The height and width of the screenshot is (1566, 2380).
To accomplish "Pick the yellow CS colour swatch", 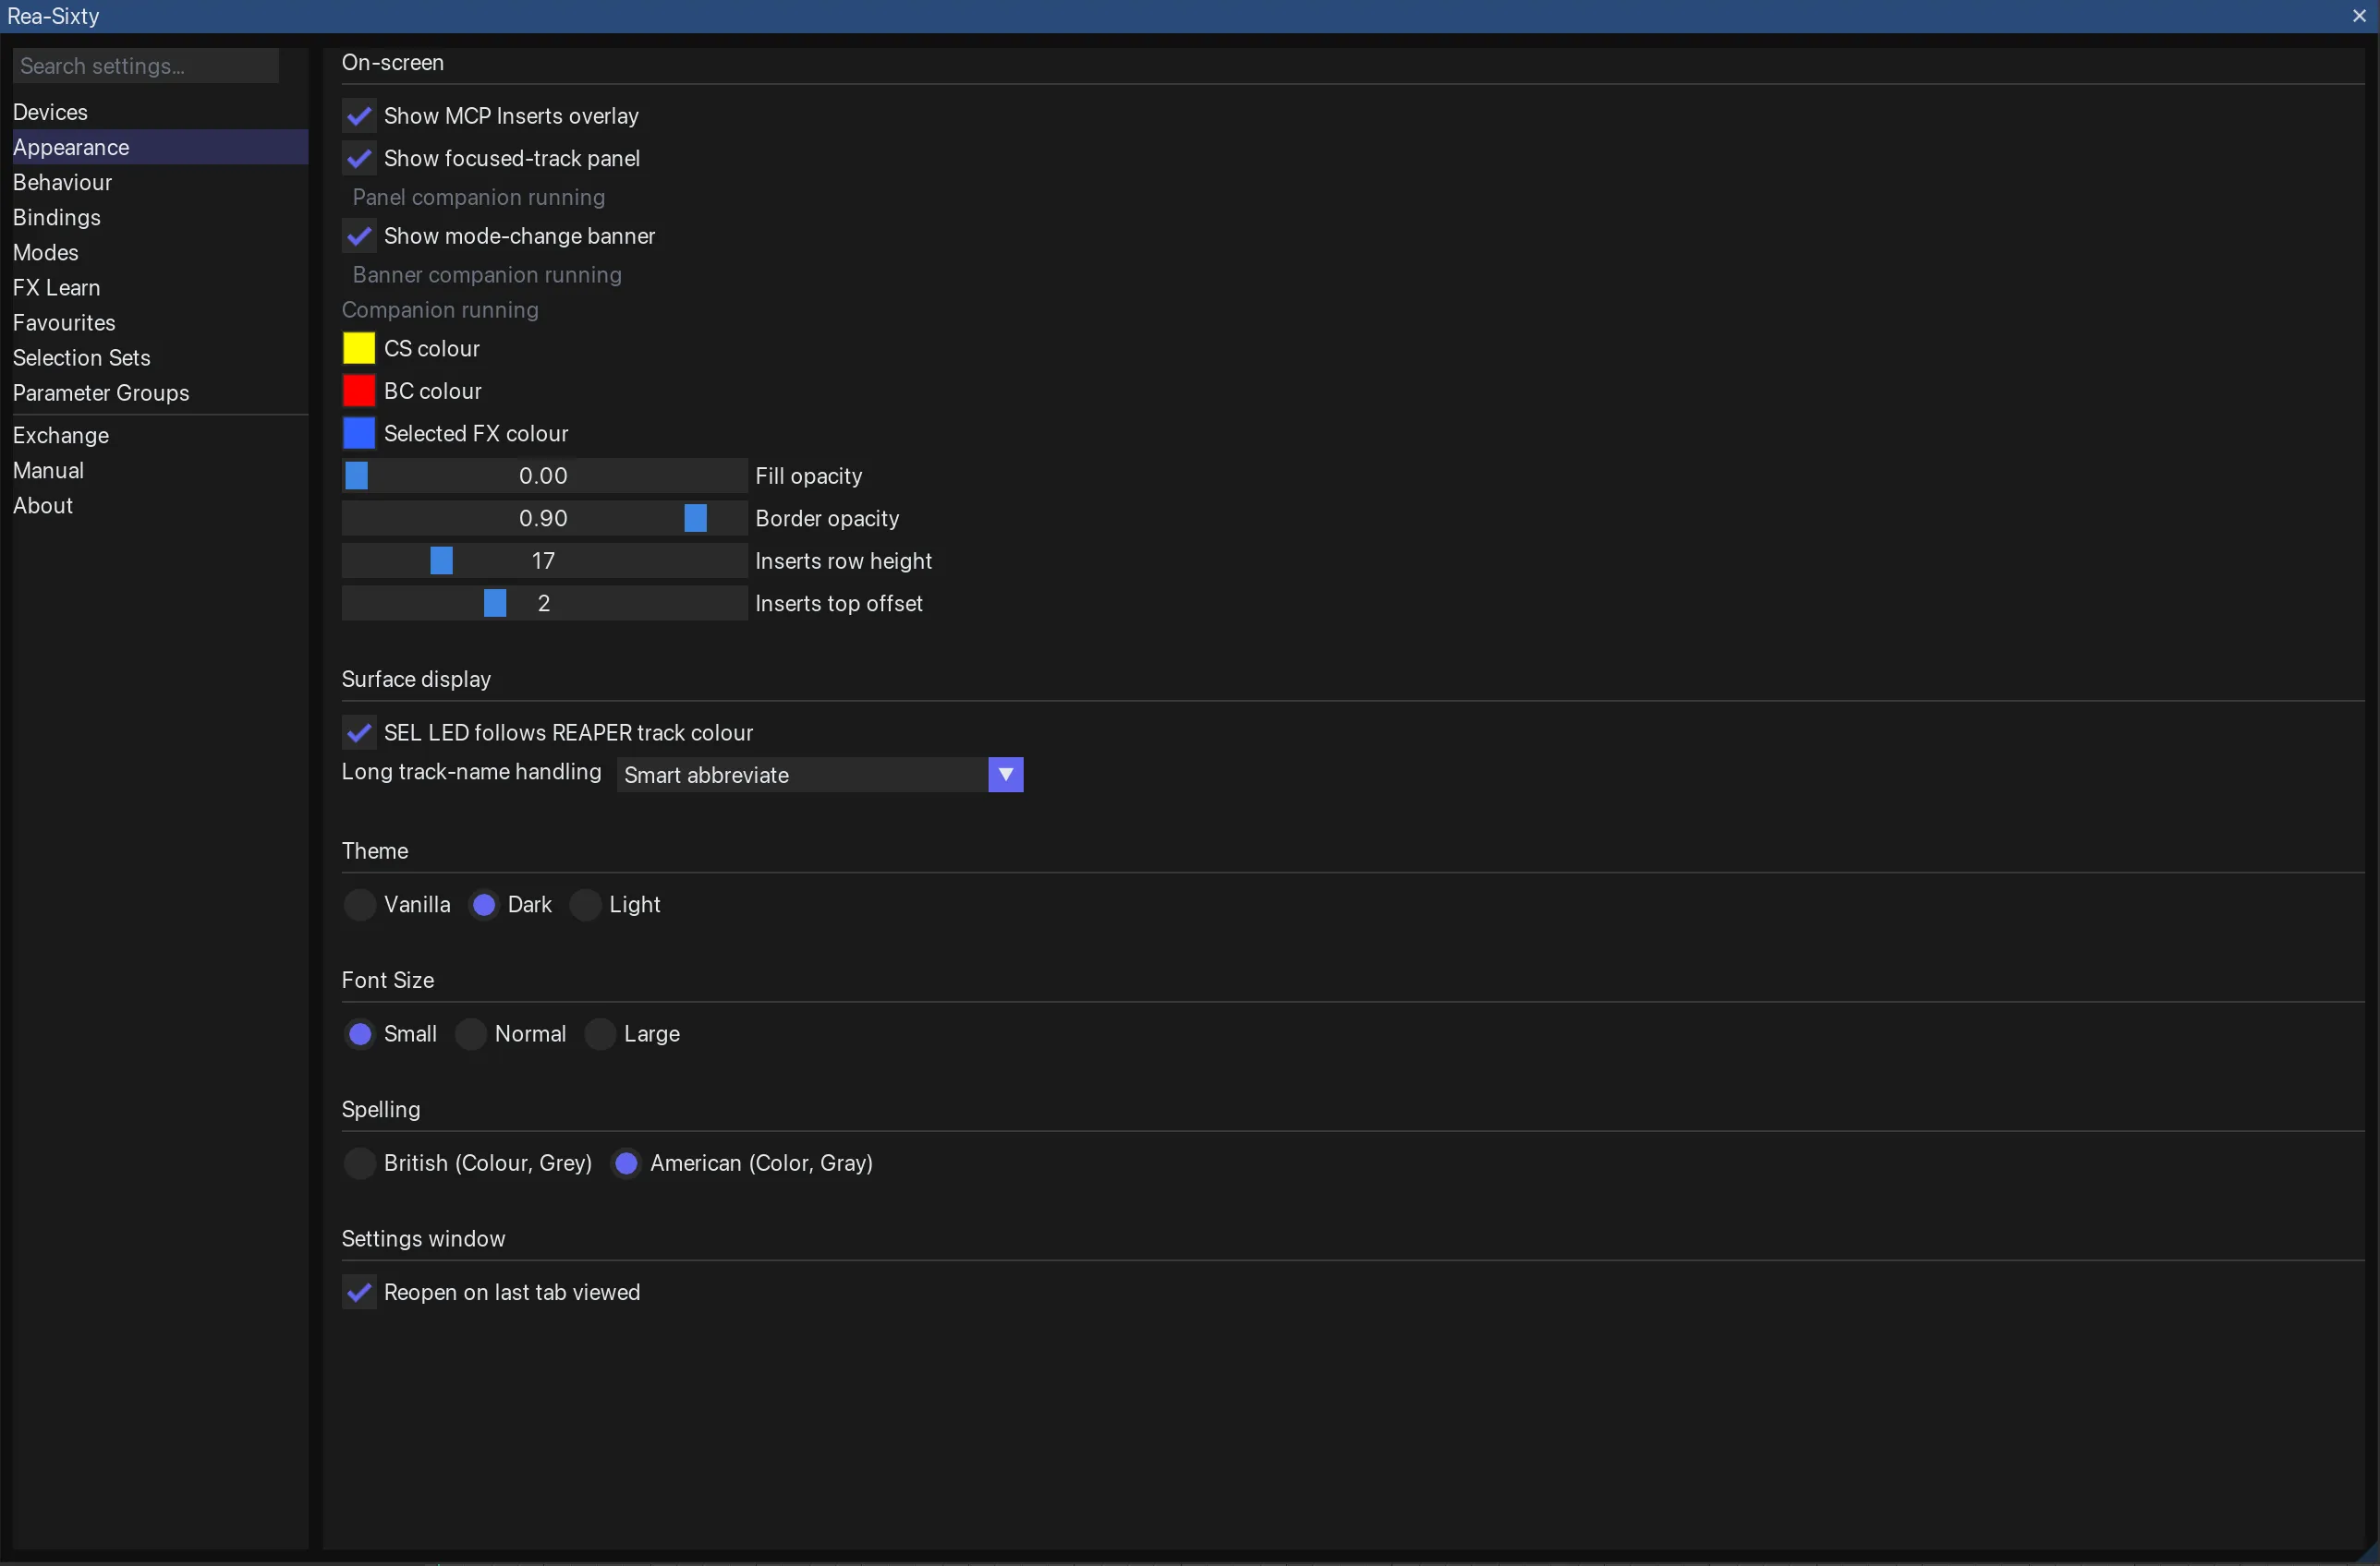I will click(359, 348).
